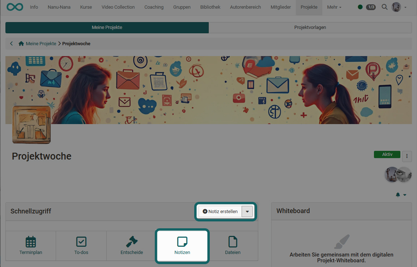417x267 pixels.
Task: Open the search magnifier icon
Action: tap(384, 7)
